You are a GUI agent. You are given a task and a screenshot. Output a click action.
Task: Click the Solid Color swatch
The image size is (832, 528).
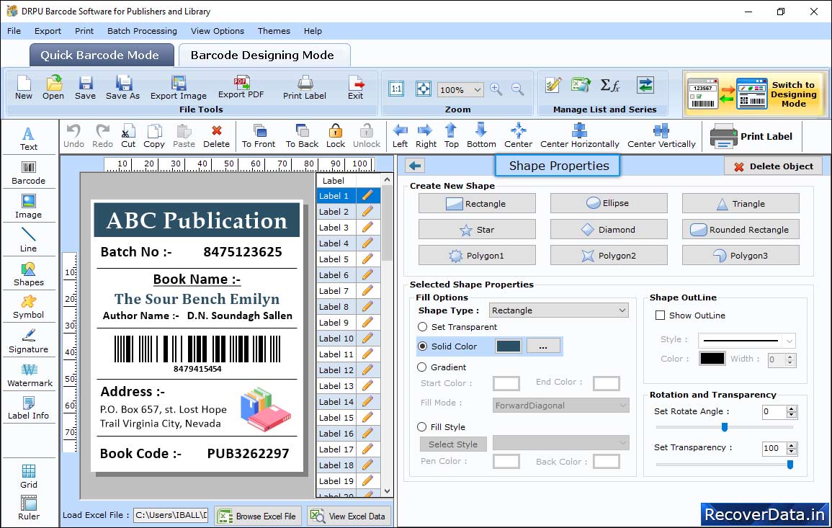click(509, 346)
